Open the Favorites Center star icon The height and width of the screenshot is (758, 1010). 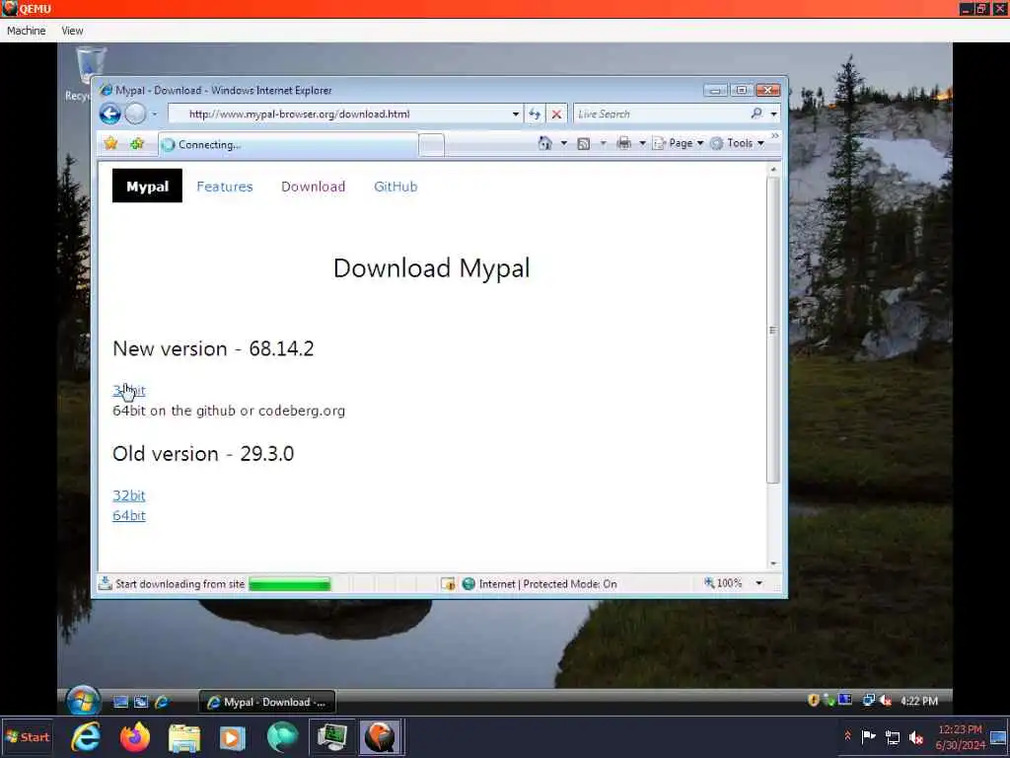point(110,143)
